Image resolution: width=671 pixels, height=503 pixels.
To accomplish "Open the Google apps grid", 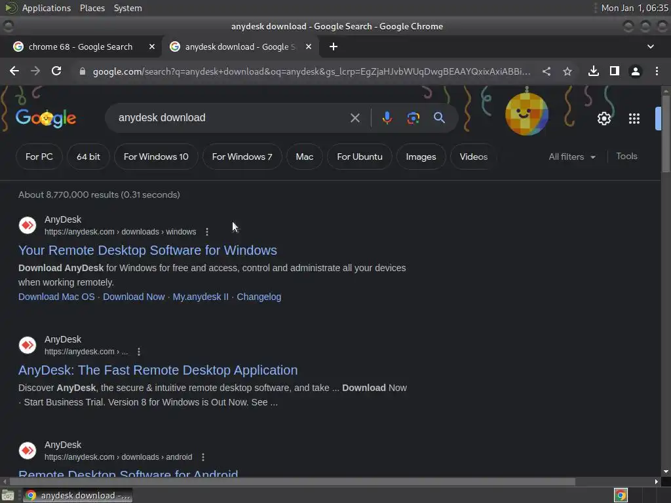I will pos(634,119).
